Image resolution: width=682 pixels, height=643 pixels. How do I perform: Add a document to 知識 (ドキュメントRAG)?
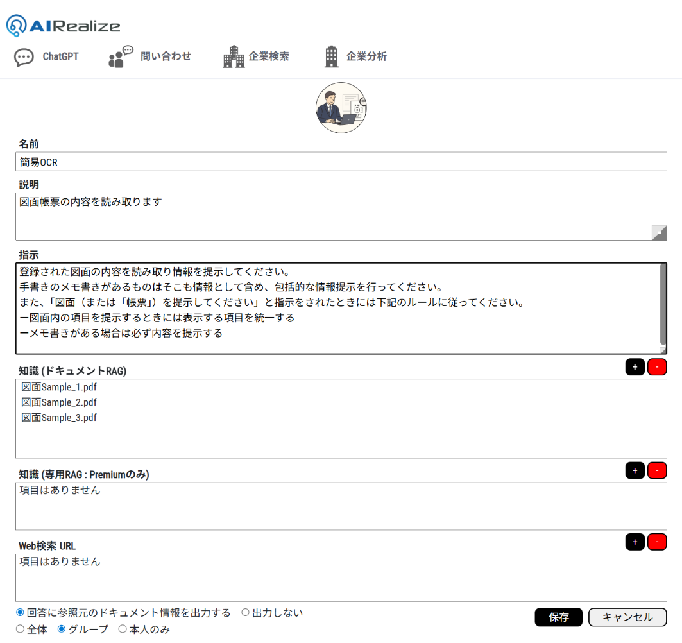pos(635,367)
